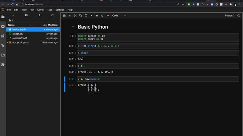Click the (3,) output text
The height and width of the screenshot is (136, 243).
tap(80, 59)
